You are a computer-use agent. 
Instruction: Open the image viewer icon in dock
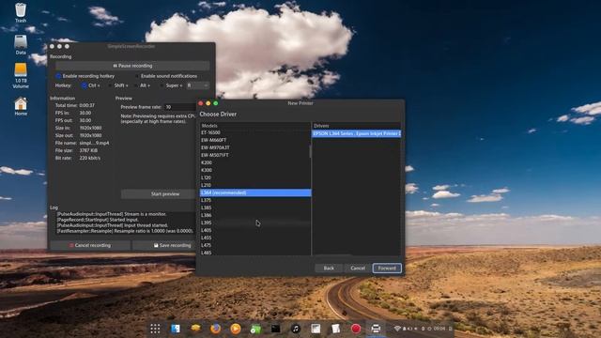316,329
